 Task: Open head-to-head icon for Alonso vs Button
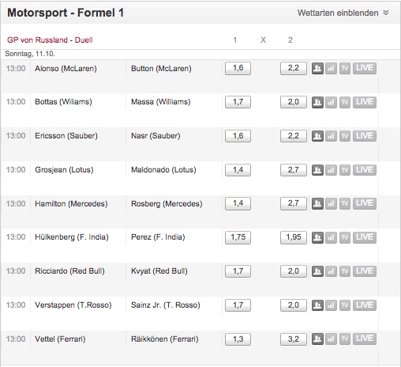317,69
